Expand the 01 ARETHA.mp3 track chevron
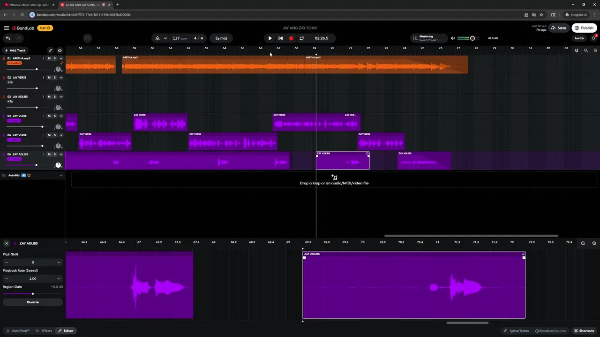Image resolution: width=600 pixels, height=337 pixels. [61, 59]
